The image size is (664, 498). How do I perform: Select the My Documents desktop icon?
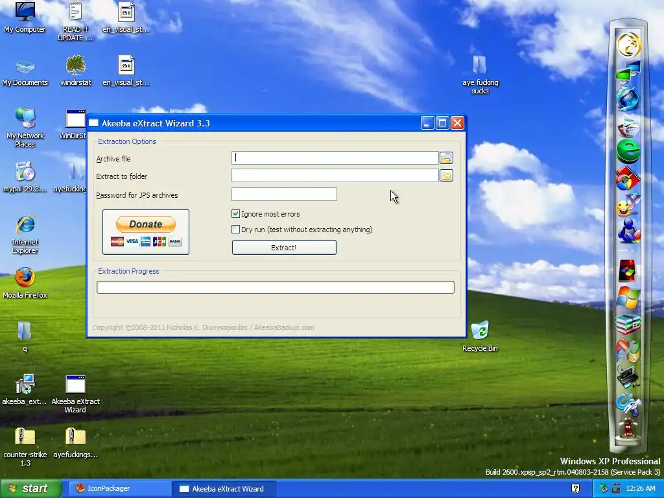point(25,72)
